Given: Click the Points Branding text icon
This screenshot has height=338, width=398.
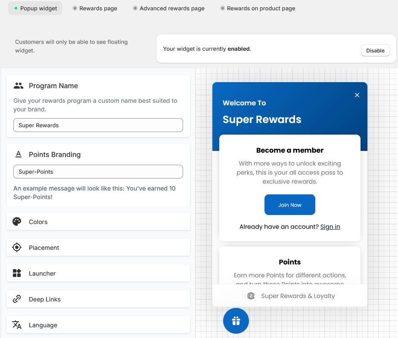Looking at the screenshot, I should 19,154.
